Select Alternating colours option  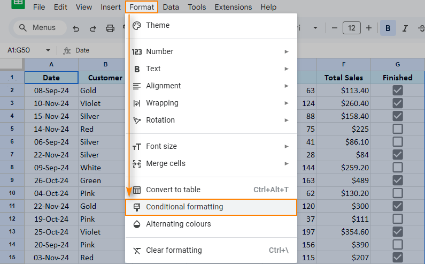[x=211, y=224]
